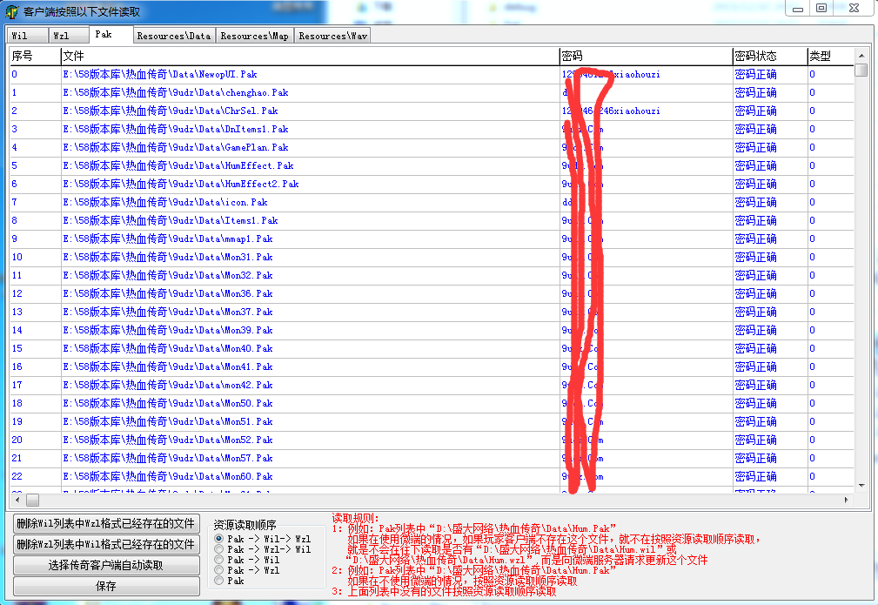
Task: Select row NewopUI.Pak file path
Action: [159, 74]
